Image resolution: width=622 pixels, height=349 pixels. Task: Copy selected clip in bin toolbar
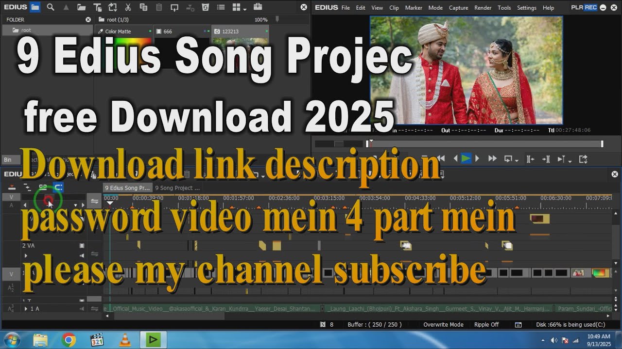(143, 7)
